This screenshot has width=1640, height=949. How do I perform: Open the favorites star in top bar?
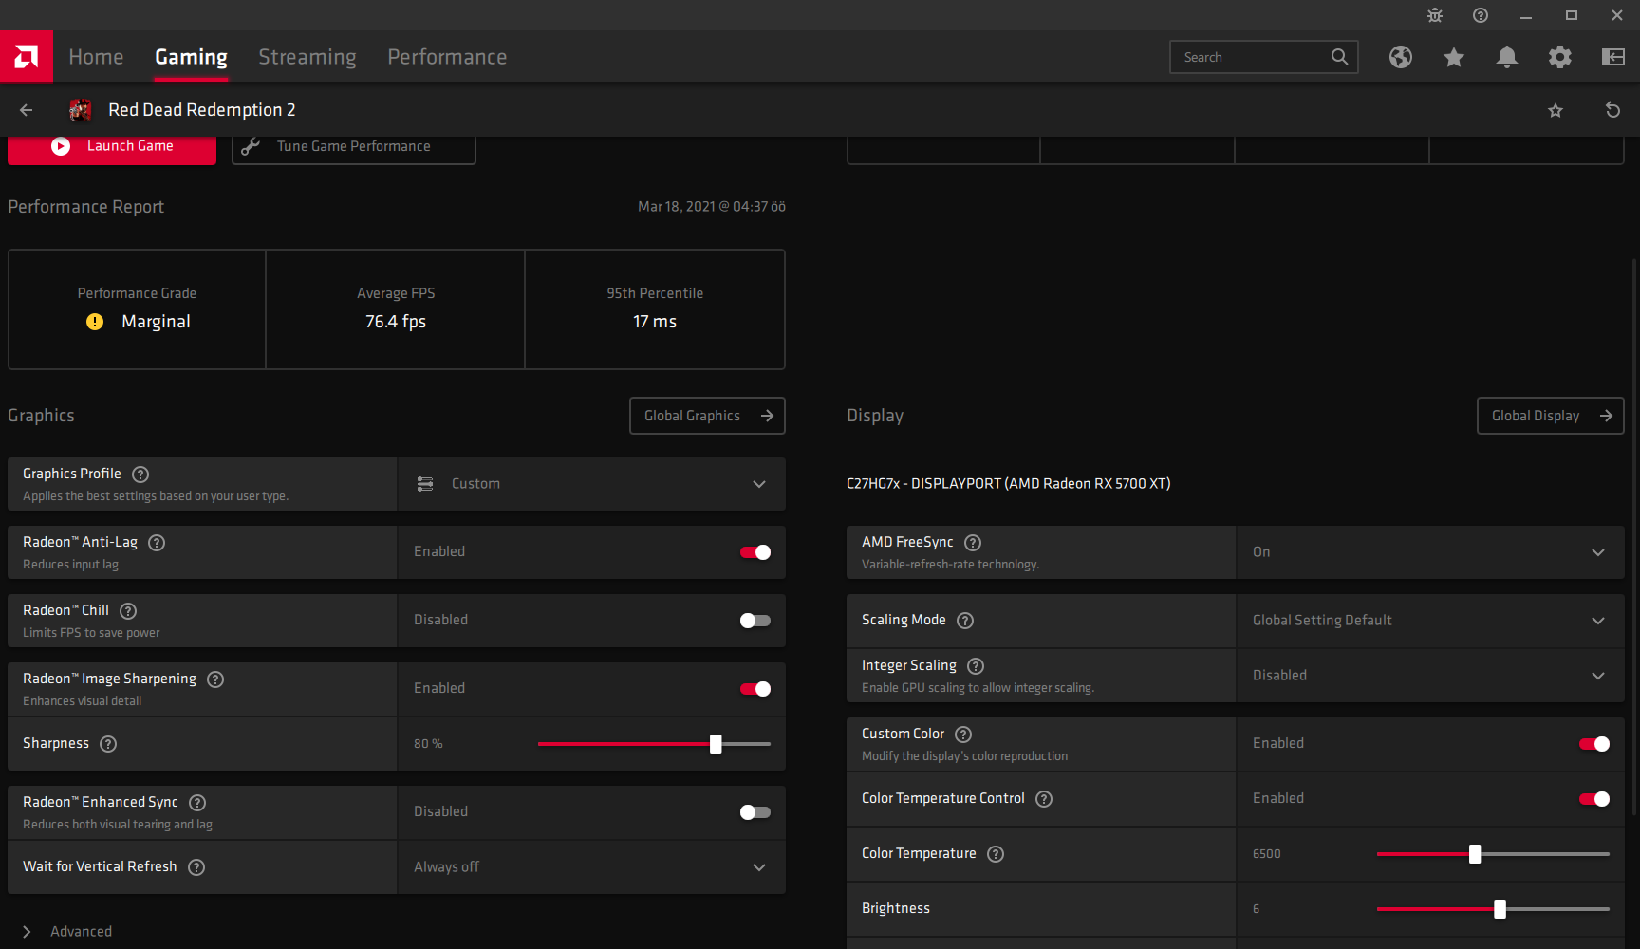[1454, 57]
